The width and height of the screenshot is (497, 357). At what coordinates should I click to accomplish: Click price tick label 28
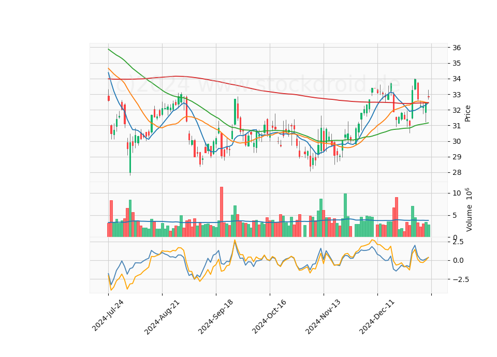click(457, 173)
